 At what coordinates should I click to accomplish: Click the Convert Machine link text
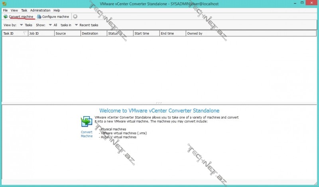point(87,134)
